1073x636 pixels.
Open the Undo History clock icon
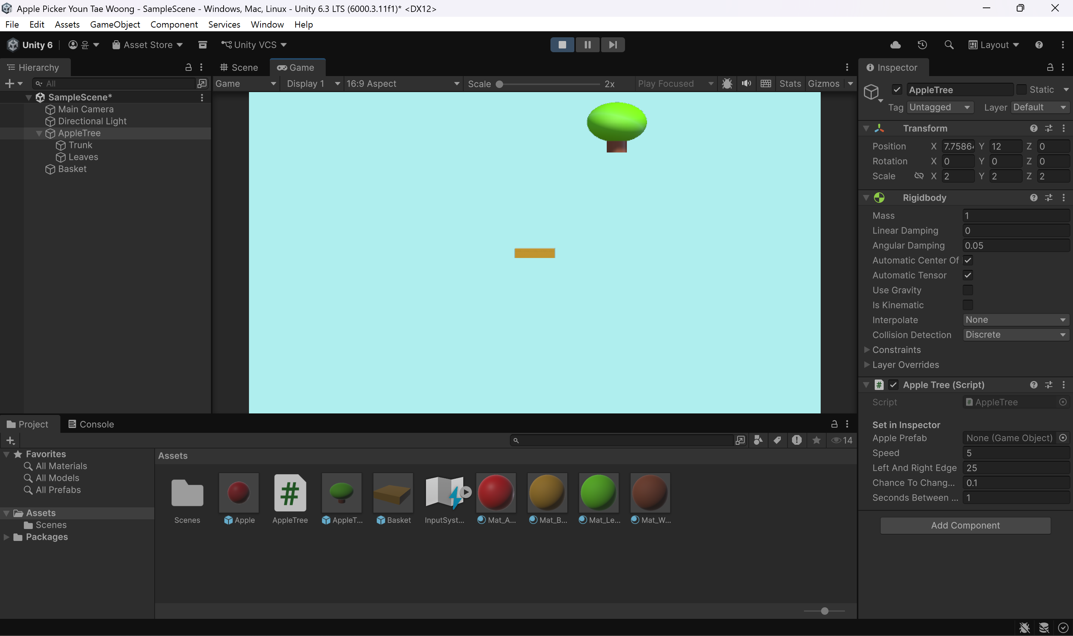(x=922, y=45)
